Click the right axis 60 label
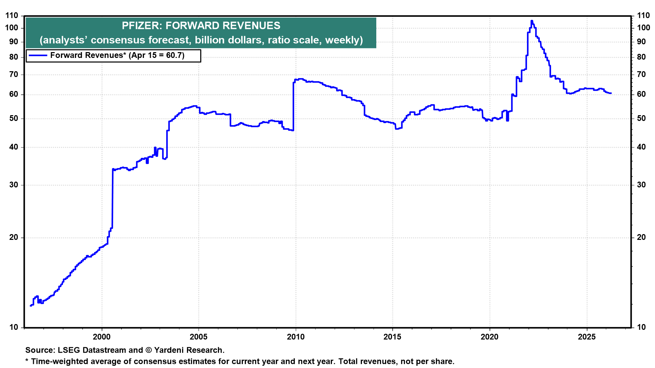The width and height of the screenshot is (655, 368). (x=641, y=94)
